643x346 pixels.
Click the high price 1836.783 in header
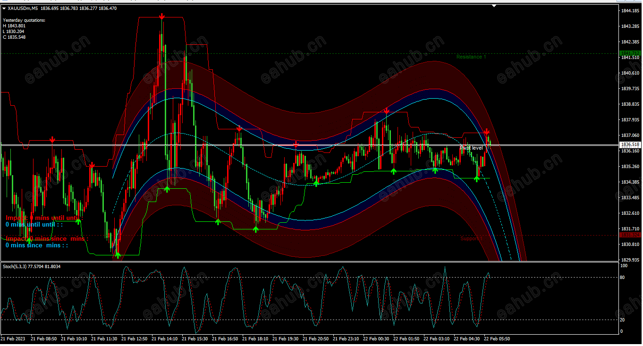[x=69, y=8]
